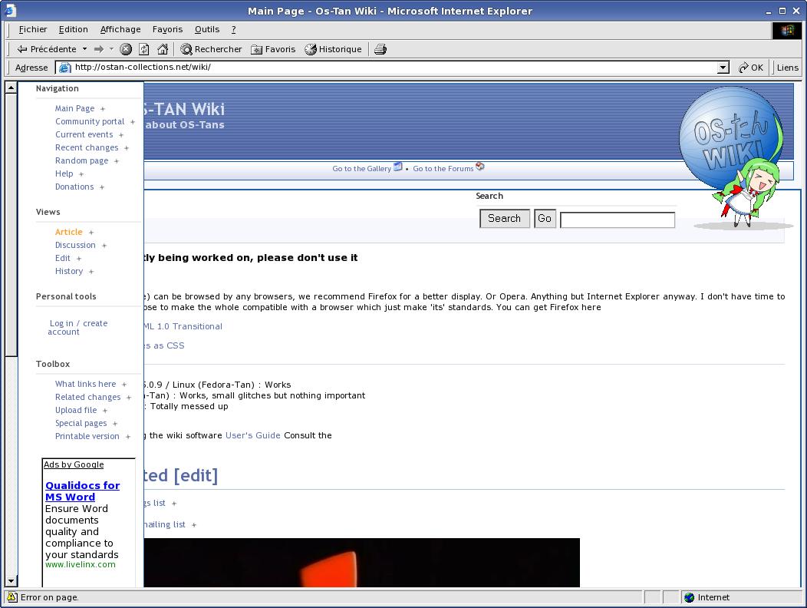807x608 pixels.
Task: Click the Internet zone globe icon
Action: (689, 597)
